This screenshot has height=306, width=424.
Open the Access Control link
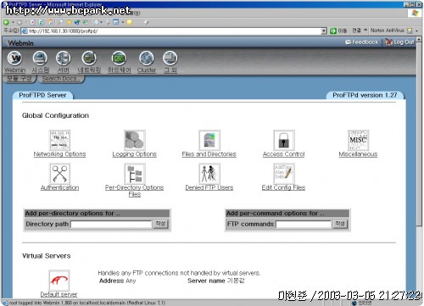pyautogui.click(x=284, y=154)
